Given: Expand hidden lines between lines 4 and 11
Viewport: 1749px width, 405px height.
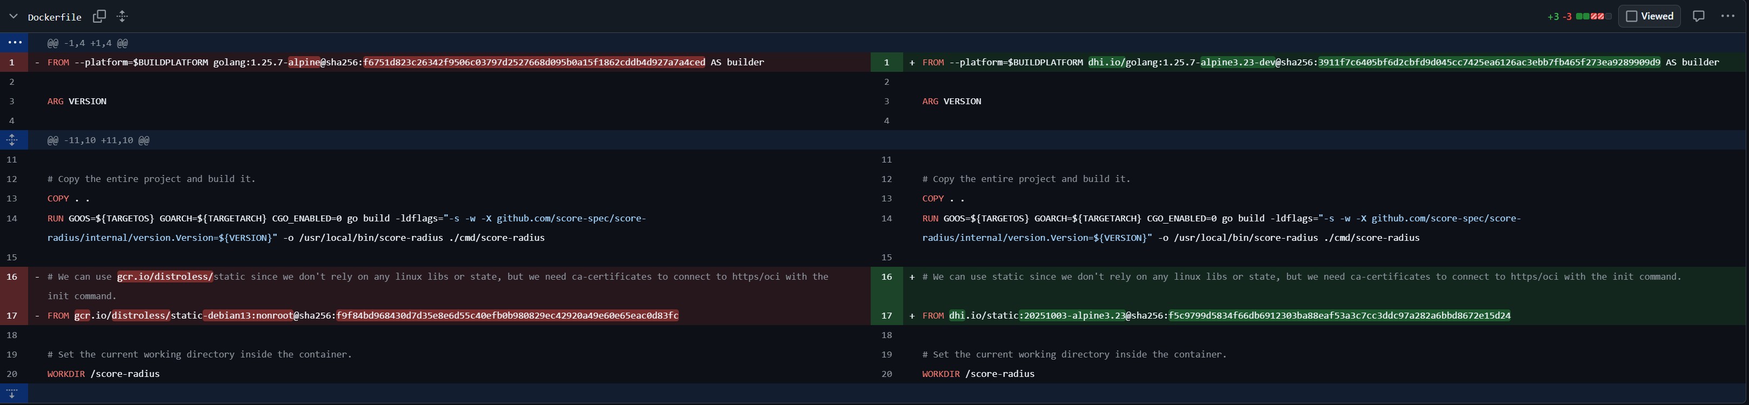Looking at the screenshot, I should (12, 140).
